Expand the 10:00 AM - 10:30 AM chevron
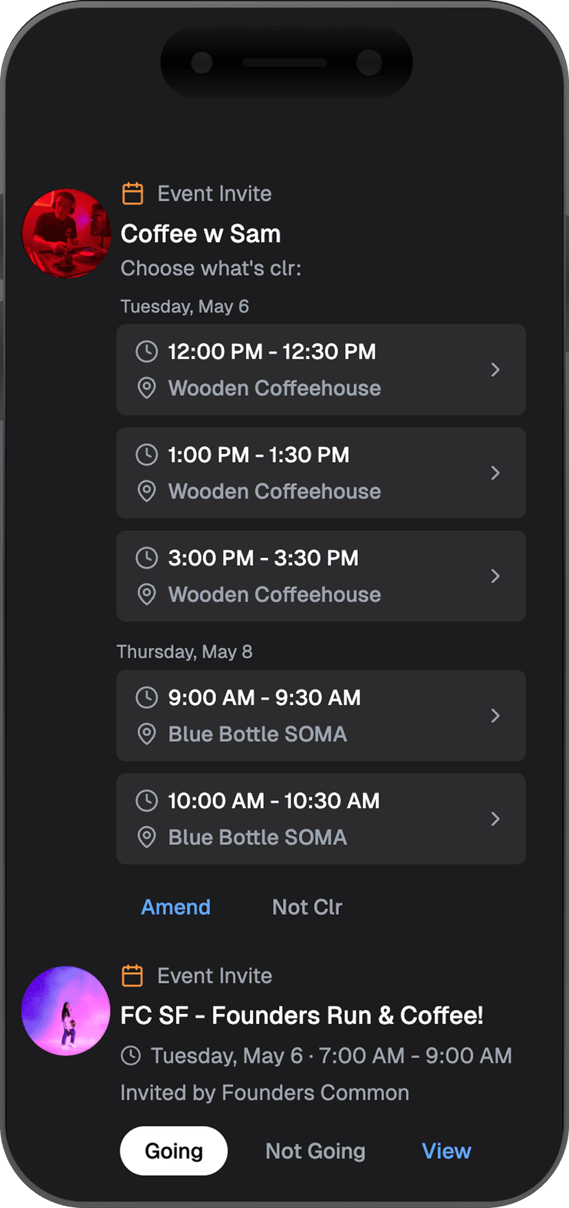The image size is (569, 1208). tap(495, 819)
